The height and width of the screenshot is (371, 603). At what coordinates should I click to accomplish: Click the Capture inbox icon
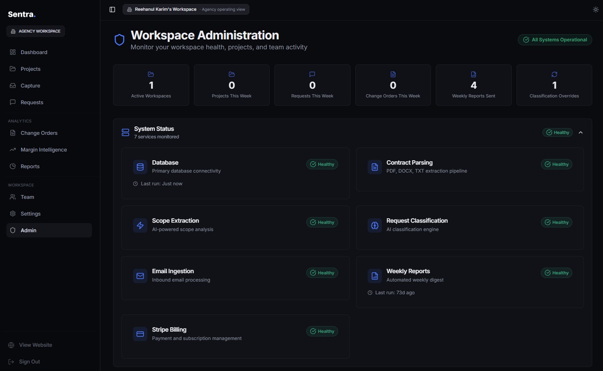click(13, 85)
